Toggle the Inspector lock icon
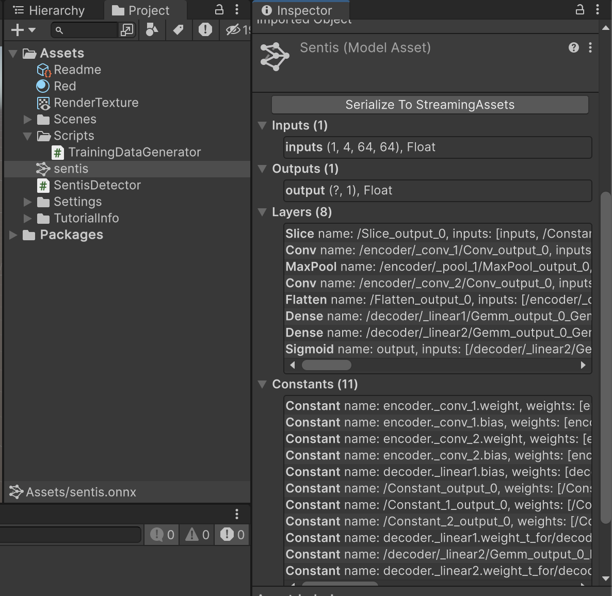Screen dimensions: 612x596 tap(580, 10)
